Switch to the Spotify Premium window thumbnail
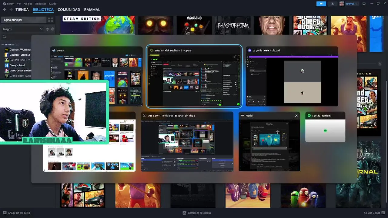The width and height of the screenshot is (388, 218). click(x=325, y=127)
